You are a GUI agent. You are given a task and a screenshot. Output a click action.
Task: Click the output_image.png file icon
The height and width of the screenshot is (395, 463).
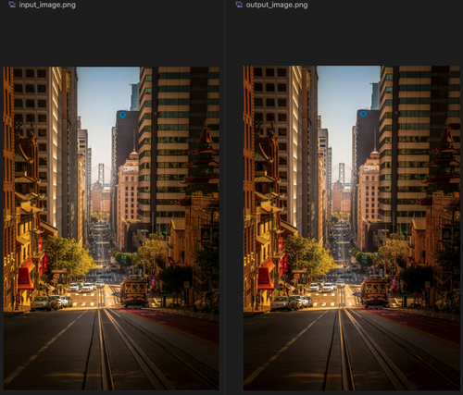pos(239,5)
